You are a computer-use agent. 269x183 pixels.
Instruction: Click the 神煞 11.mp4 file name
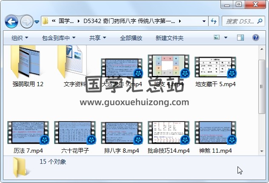(x=215, y=151)
